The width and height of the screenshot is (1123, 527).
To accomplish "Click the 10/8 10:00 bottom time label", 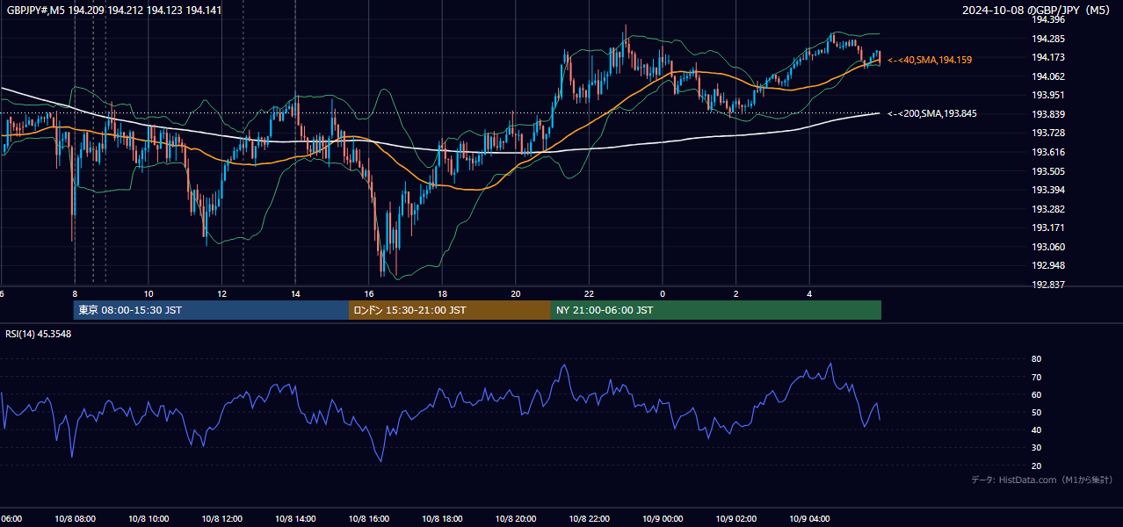I will (x=149, y=519).
